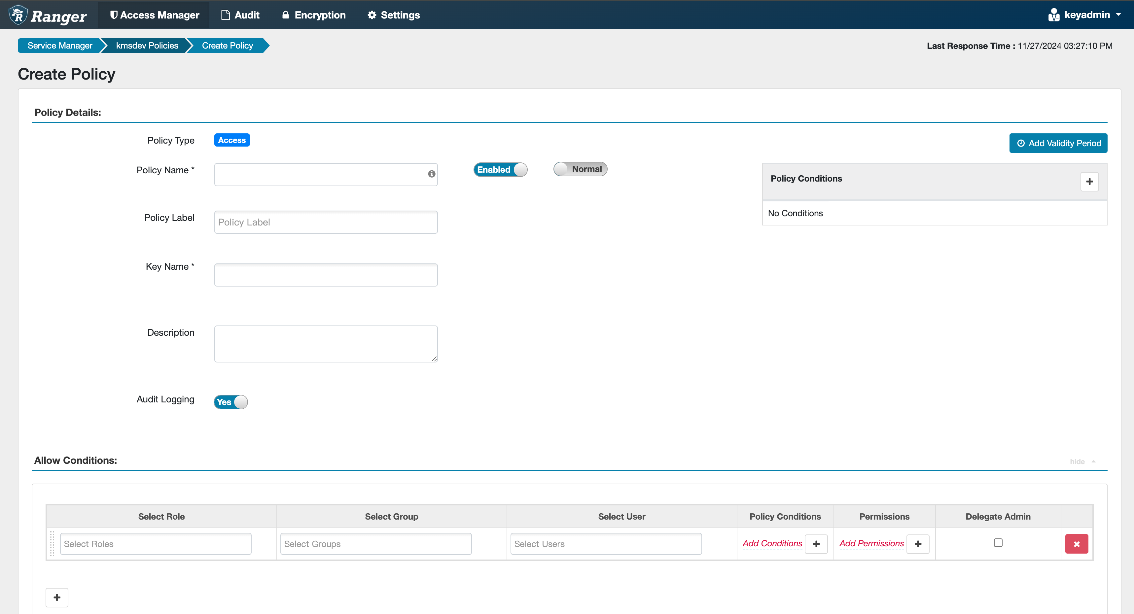Screen dimensions: 1134x614
Task: Click the Policy Name info icon
Action: point(431,174)
